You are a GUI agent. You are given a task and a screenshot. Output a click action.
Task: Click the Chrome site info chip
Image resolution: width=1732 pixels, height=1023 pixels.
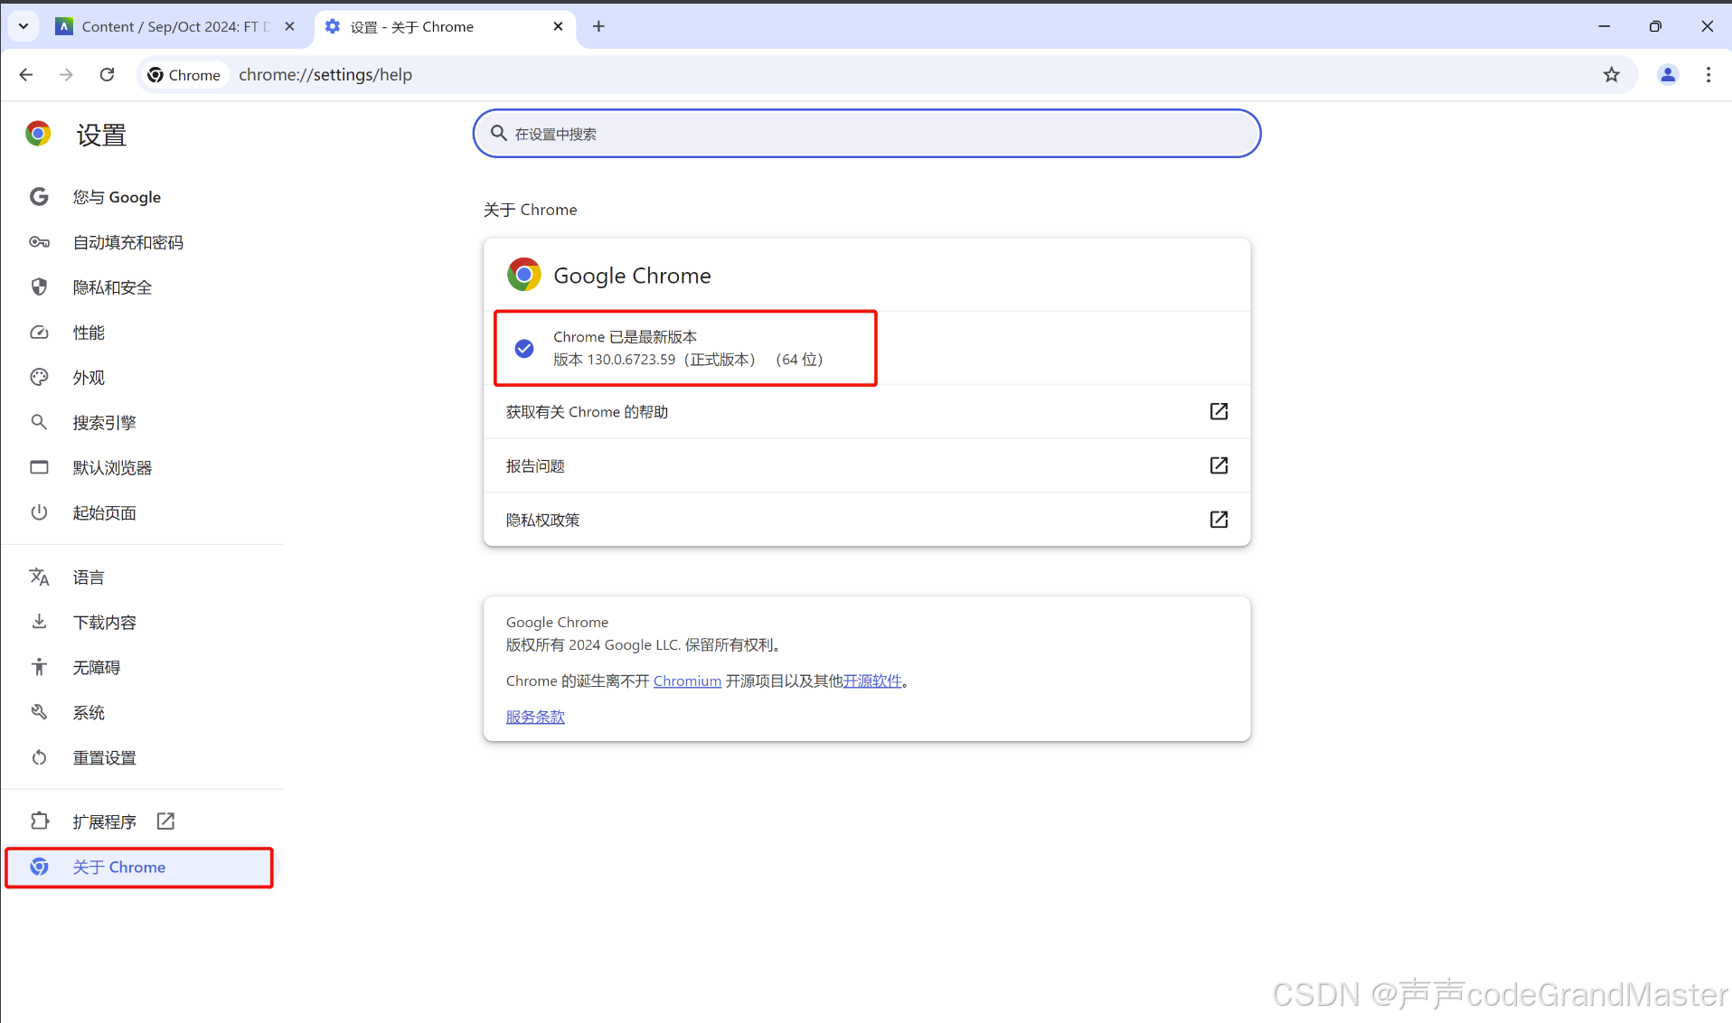pos(184,75)
